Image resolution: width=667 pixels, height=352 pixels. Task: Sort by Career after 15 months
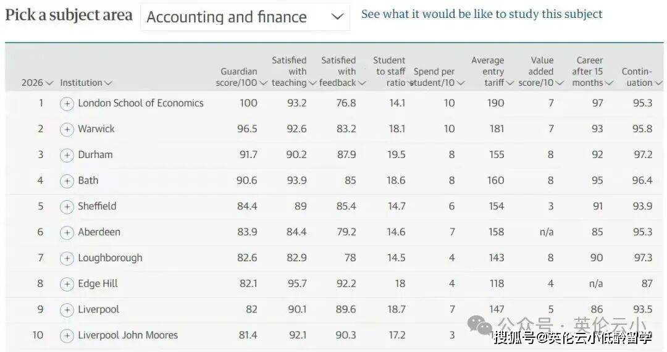coord(592,72)
